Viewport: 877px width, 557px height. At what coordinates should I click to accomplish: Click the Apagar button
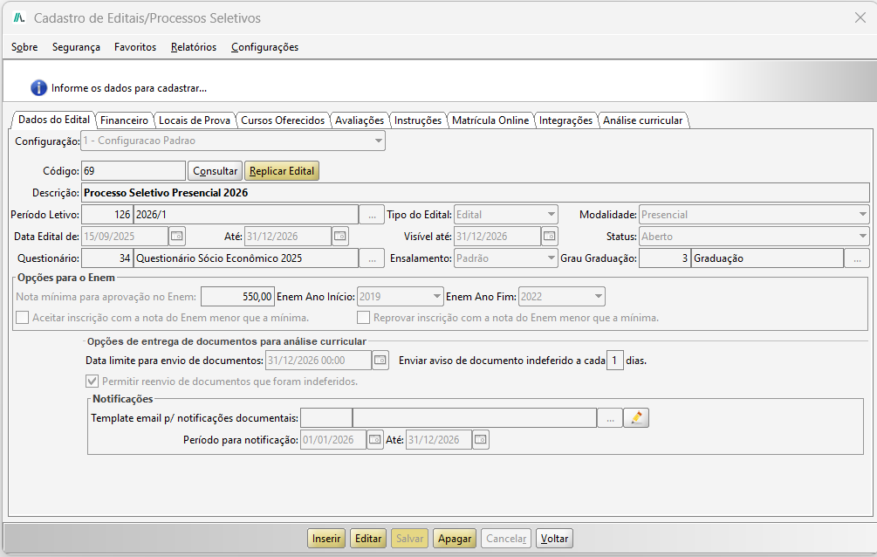pyautogui.click(x=454, y=539)
